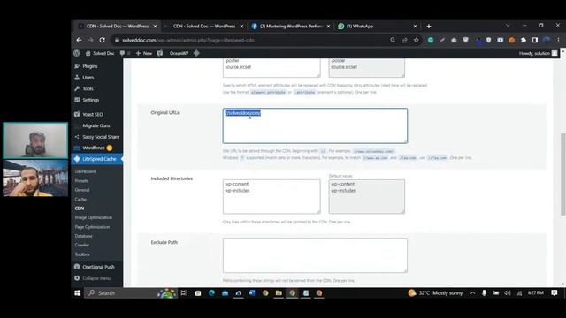Click the HTML attributes text area with source.srcset
Screen dimensions: 566x318
272,67
